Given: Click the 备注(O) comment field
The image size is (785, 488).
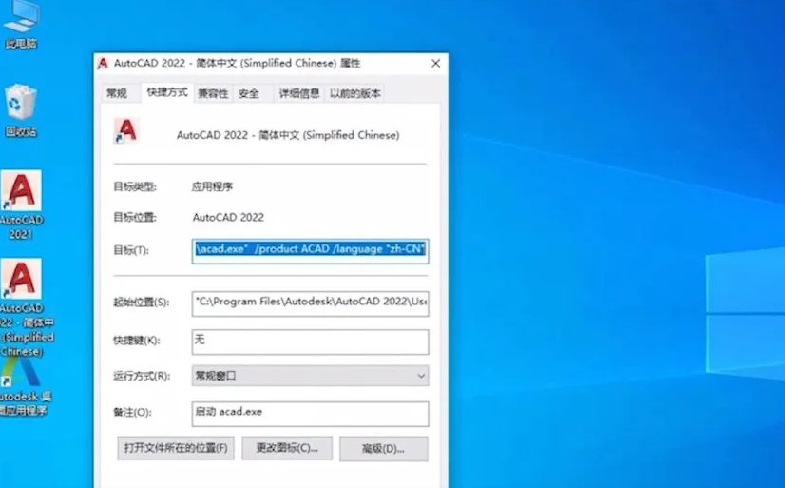Looking at the screenshot, I should pyautogui.click(x=311, y=414).
